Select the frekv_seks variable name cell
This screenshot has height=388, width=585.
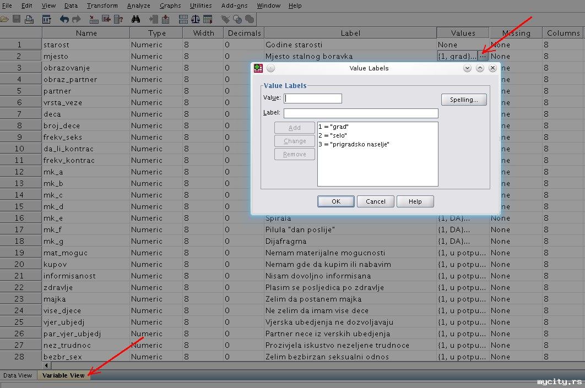[86, 137]
